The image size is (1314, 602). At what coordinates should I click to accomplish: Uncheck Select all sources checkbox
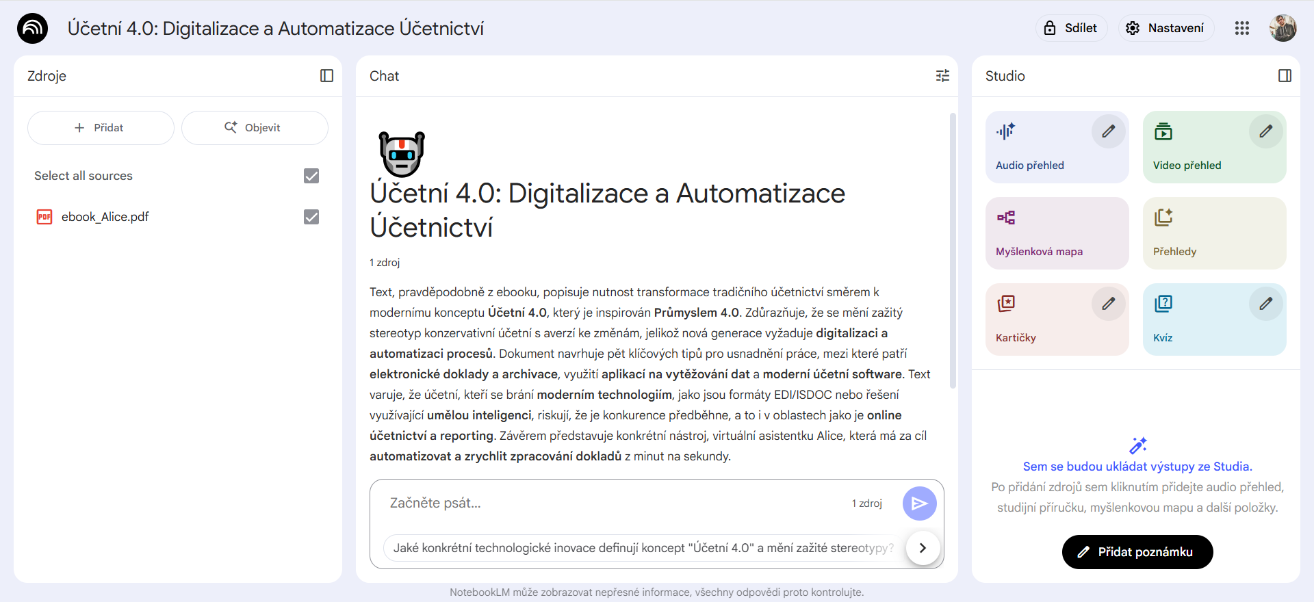(311, 176)
